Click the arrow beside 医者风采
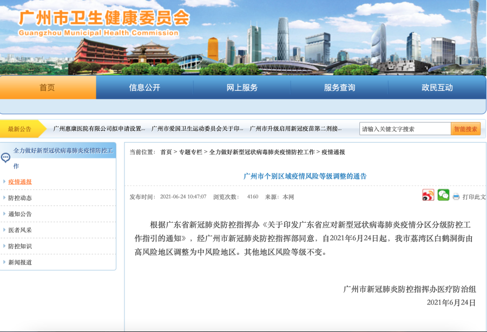Image resolution: width=487 pixels, height=332 pixels. tap(5, 230)
